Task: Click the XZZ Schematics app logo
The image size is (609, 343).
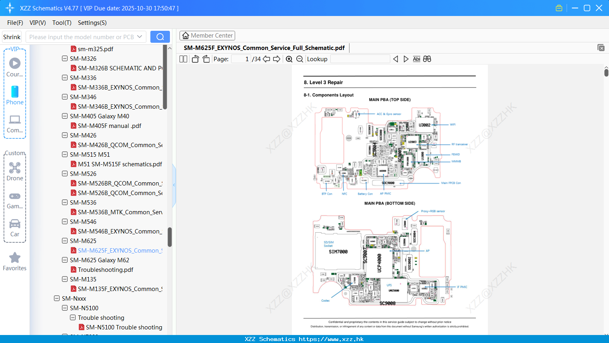Action: pyautogui.click(x=10, y=8)
